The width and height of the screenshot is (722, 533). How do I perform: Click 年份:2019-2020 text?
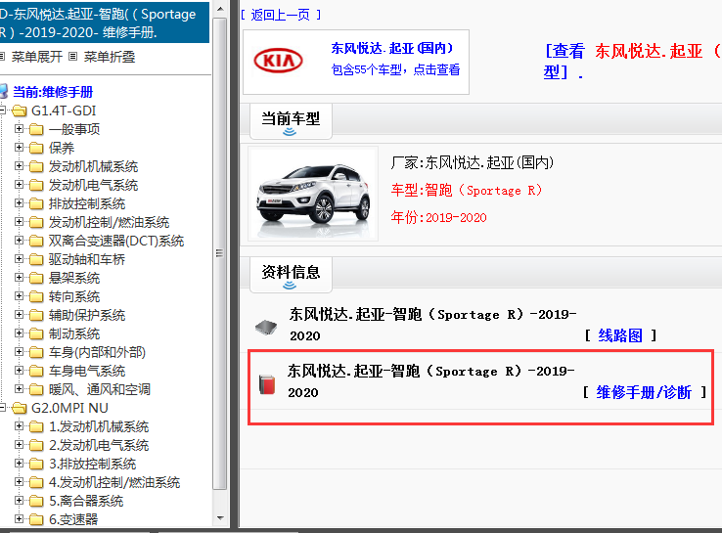pyautogui.click(x=439, y=217)
